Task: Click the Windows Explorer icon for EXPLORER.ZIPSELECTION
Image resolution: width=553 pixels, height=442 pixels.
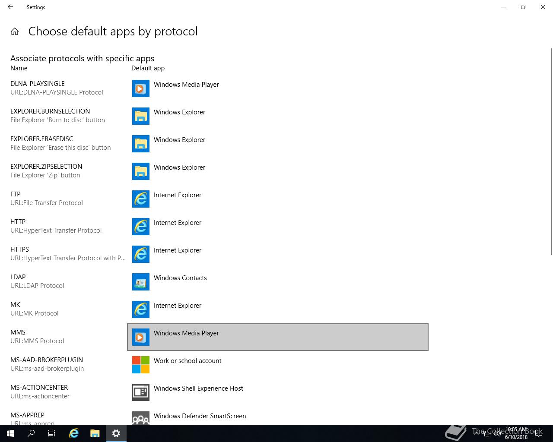Action: point(141,171)
